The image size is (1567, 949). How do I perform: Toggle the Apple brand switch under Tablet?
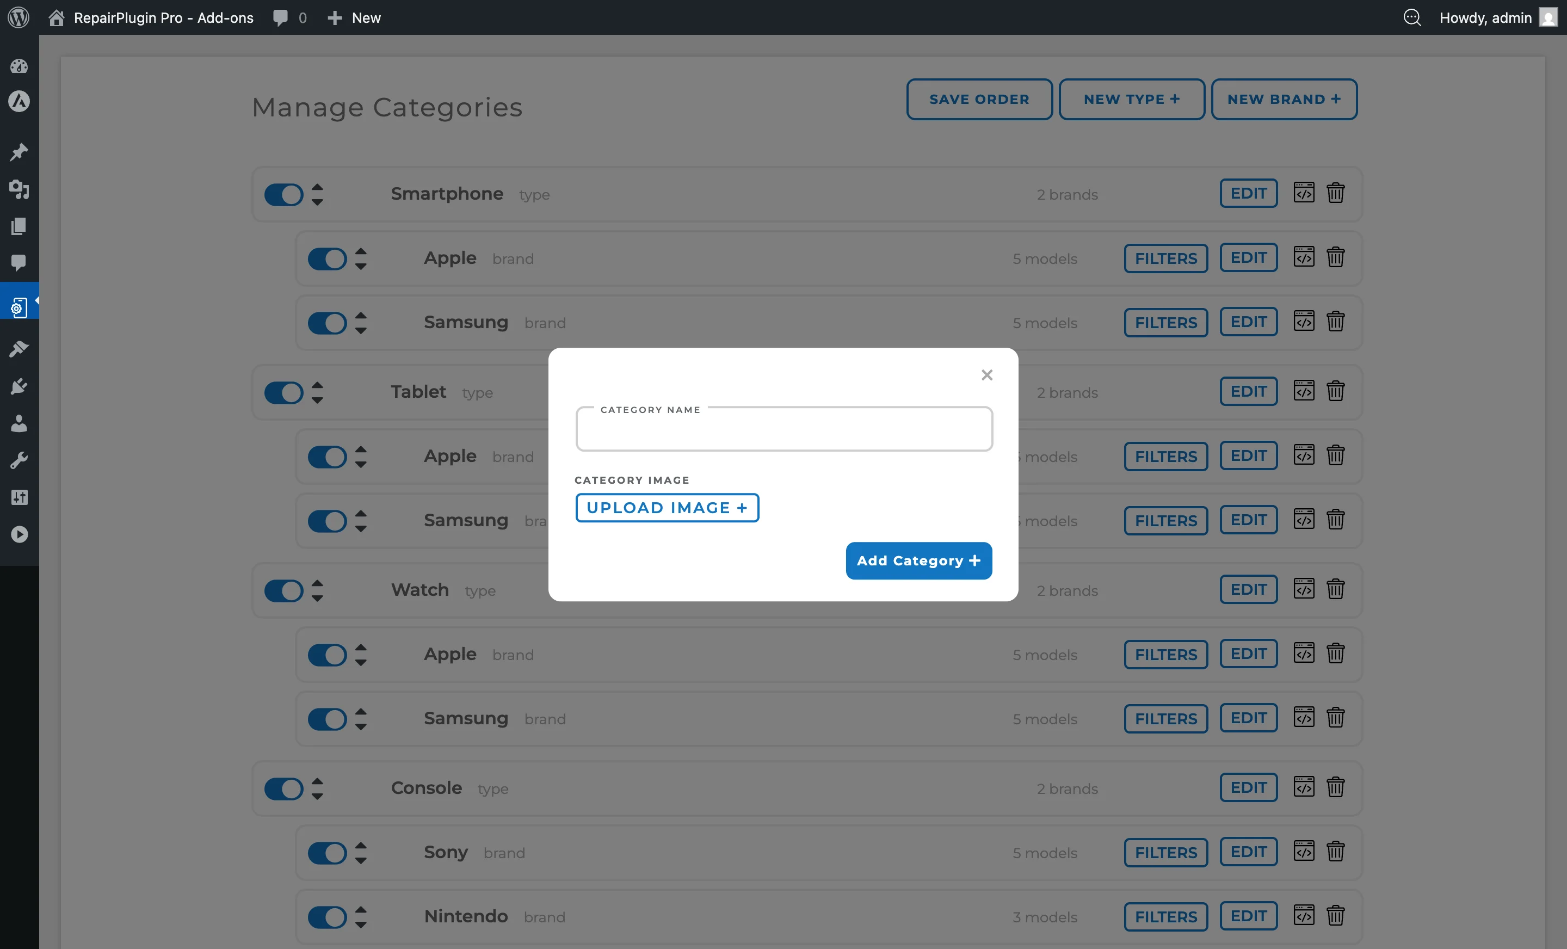click(x=327, y=457)
